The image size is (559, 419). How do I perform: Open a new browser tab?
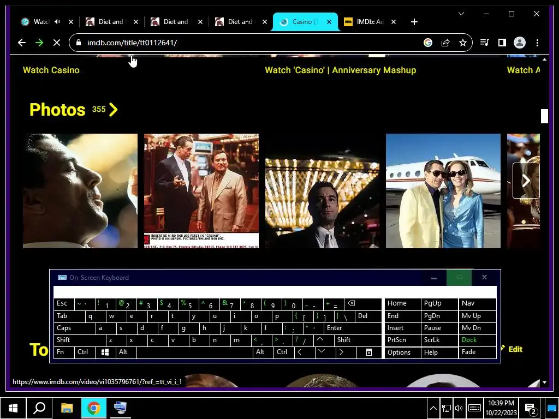tap(414, 22)
